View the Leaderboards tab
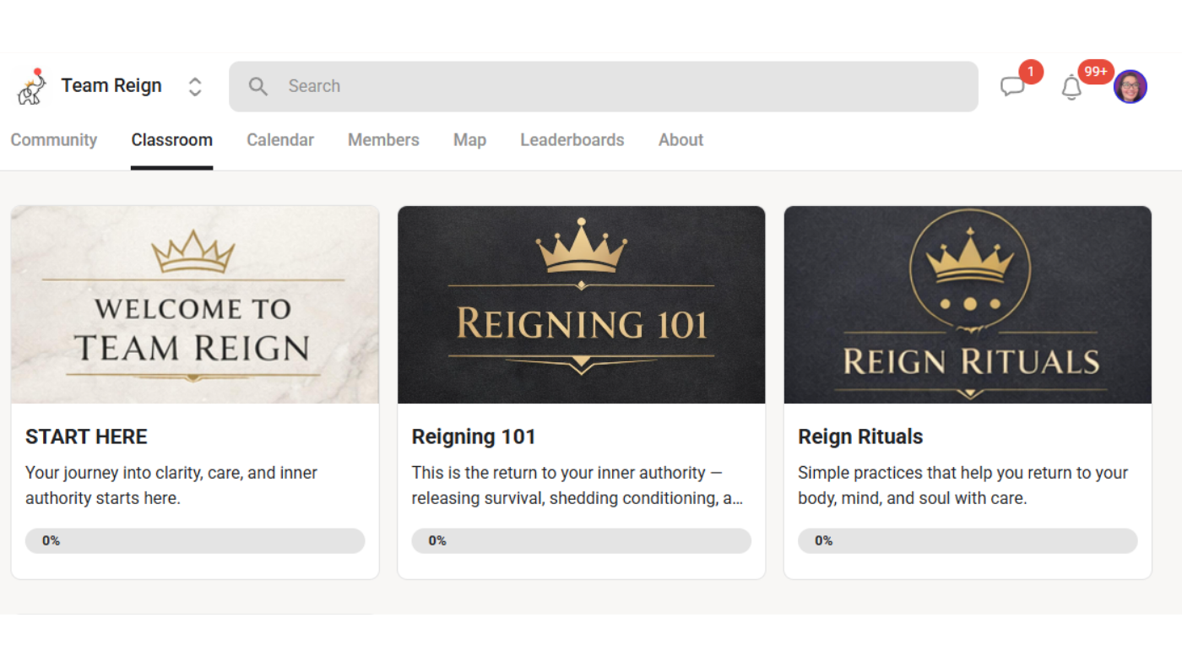The width and height of the screenshot is (1182, 667). point(572,140)
